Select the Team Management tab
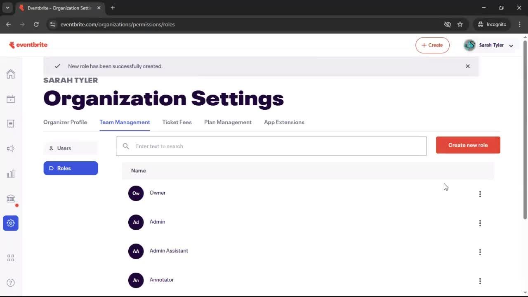Screen dimensions: 528x297 click(x=125, y=122)
